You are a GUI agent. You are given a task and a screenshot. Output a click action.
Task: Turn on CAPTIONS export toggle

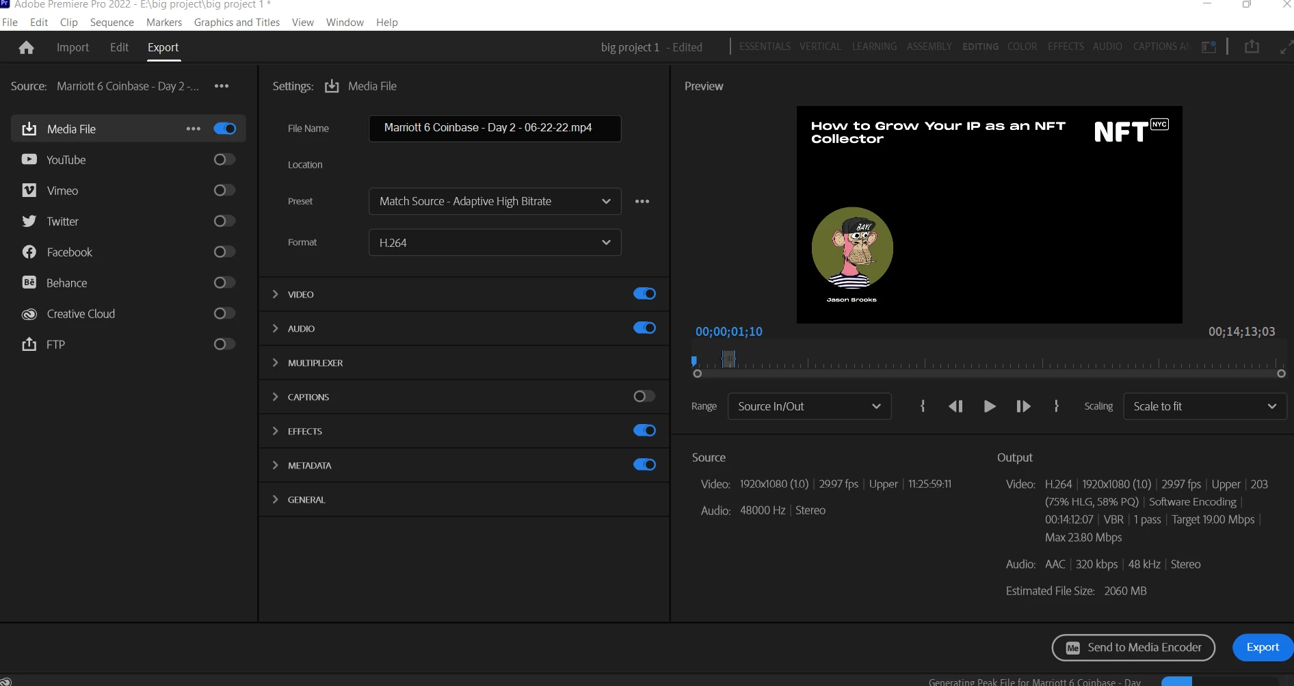[x=644, y=396]
